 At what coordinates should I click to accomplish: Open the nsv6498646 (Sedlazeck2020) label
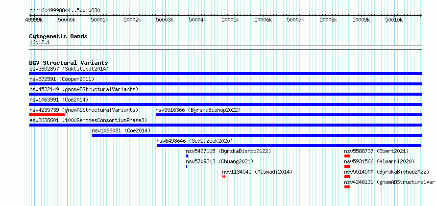194,141
